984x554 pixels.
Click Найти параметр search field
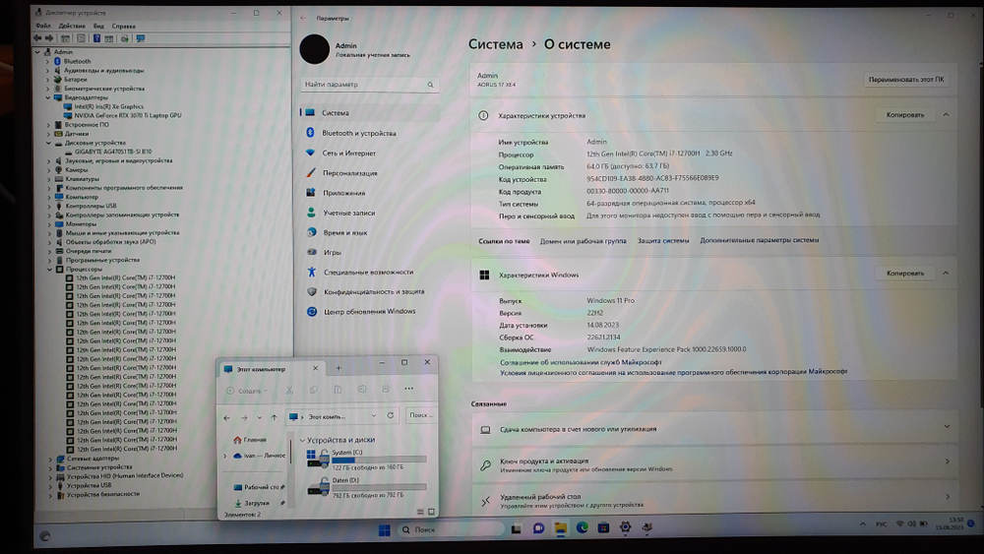coord(370,84)
